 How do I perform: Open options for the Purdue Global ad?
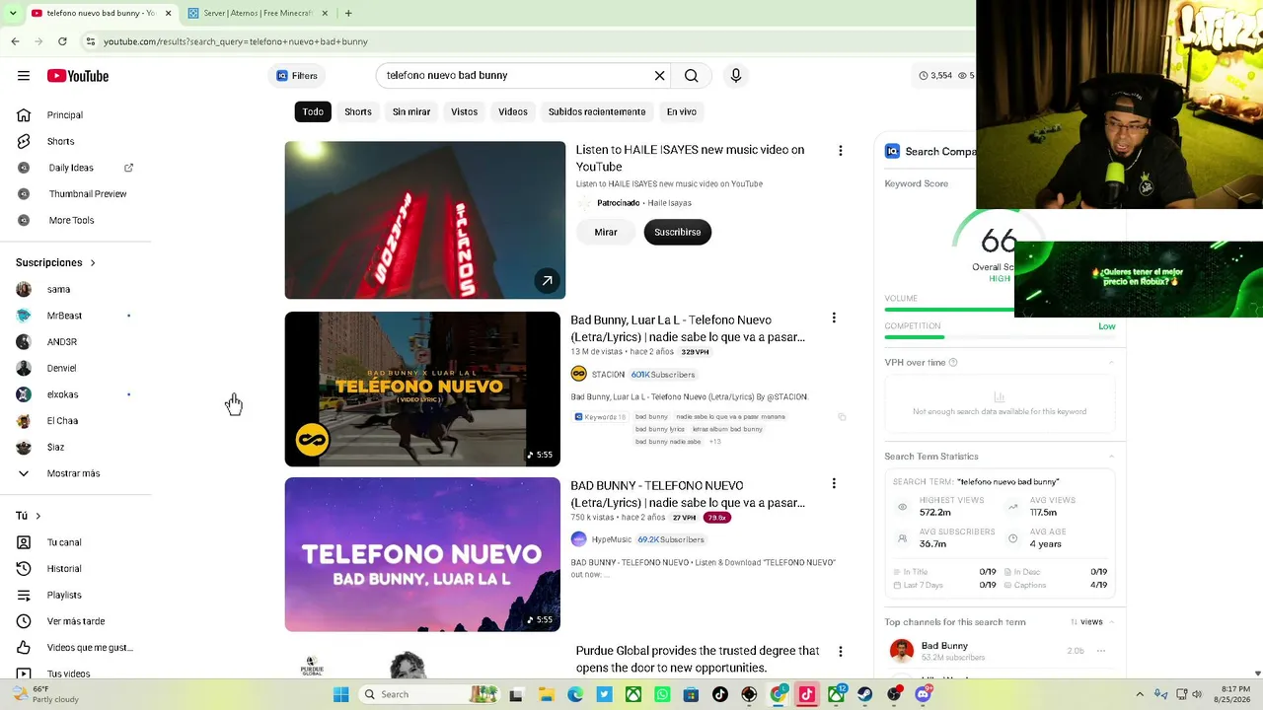click(x=841, y=652)
